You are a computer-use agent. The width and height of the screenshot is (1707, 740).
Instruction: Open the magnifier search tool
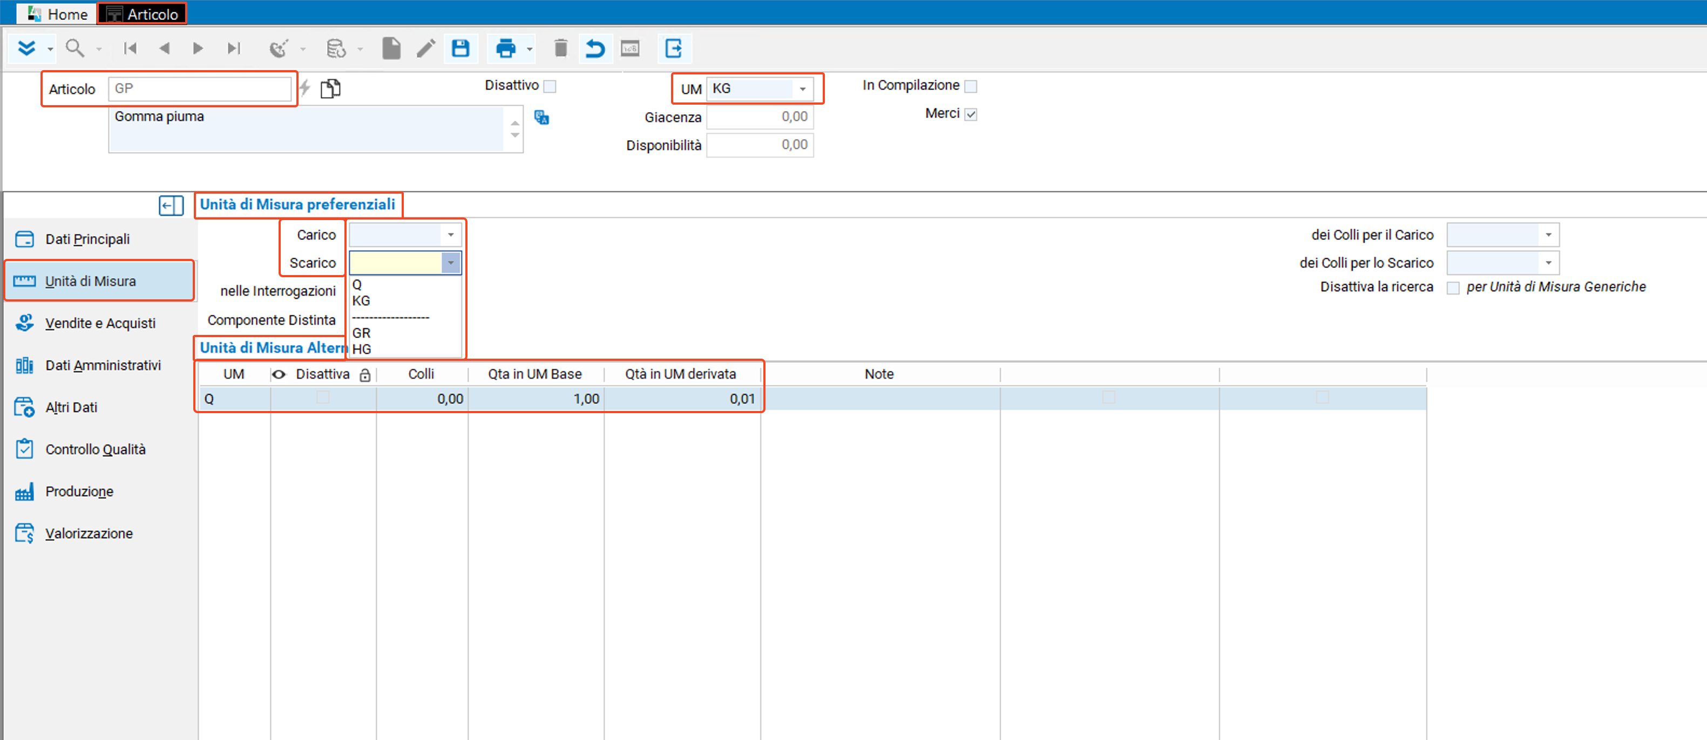(75, 49)
